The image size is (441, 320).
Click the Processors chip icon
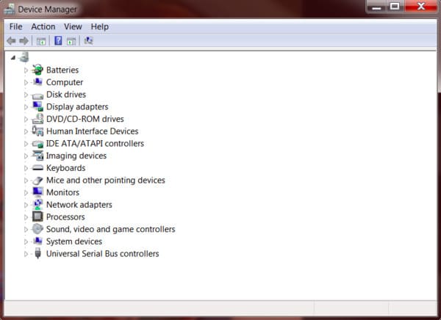coord(37,217)
